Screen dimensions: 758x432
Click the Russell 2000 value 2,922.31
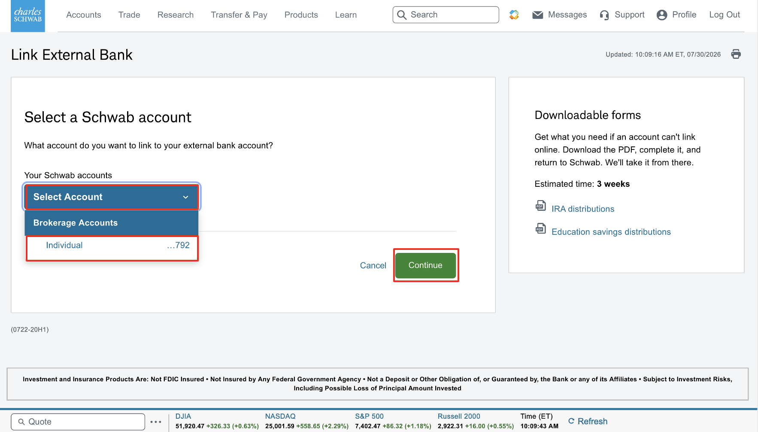(450, 426)
